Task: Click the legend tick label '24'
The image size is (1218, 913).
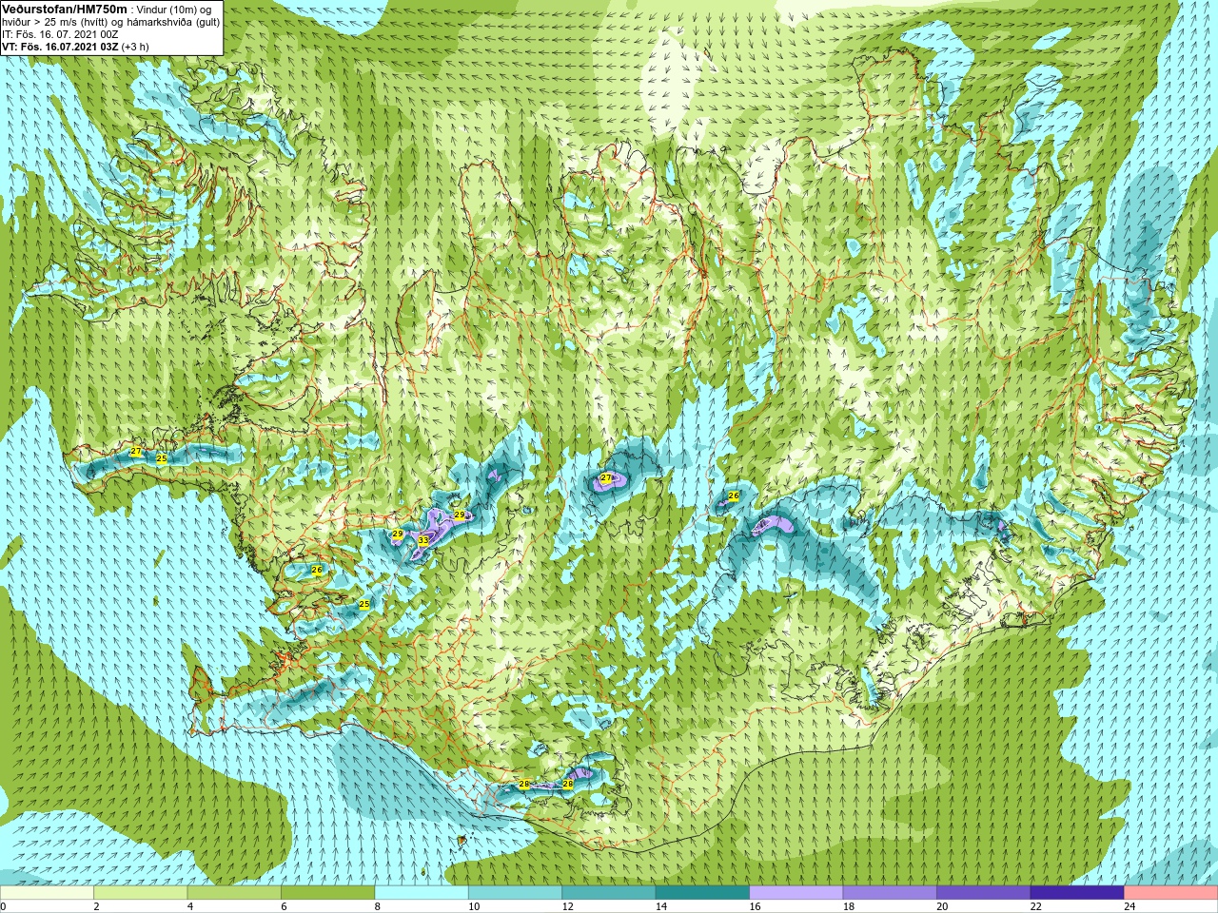Action: pos(1130,906)
